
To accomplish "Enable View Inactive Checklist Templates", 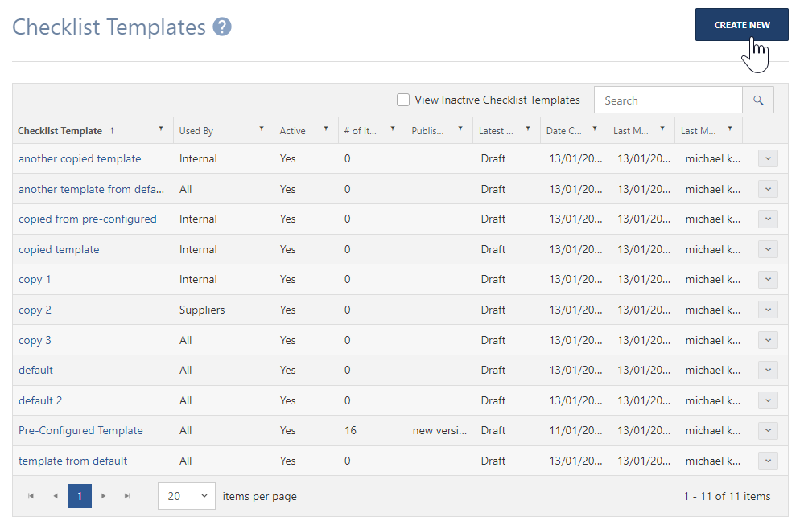I will click(x=402, y=100).
